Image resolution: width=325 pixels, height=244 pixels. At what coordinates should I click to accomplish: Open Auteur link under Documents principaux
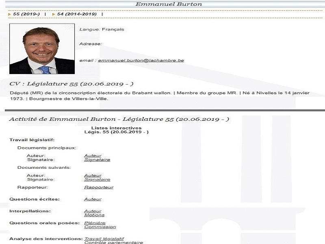[93, 156]
